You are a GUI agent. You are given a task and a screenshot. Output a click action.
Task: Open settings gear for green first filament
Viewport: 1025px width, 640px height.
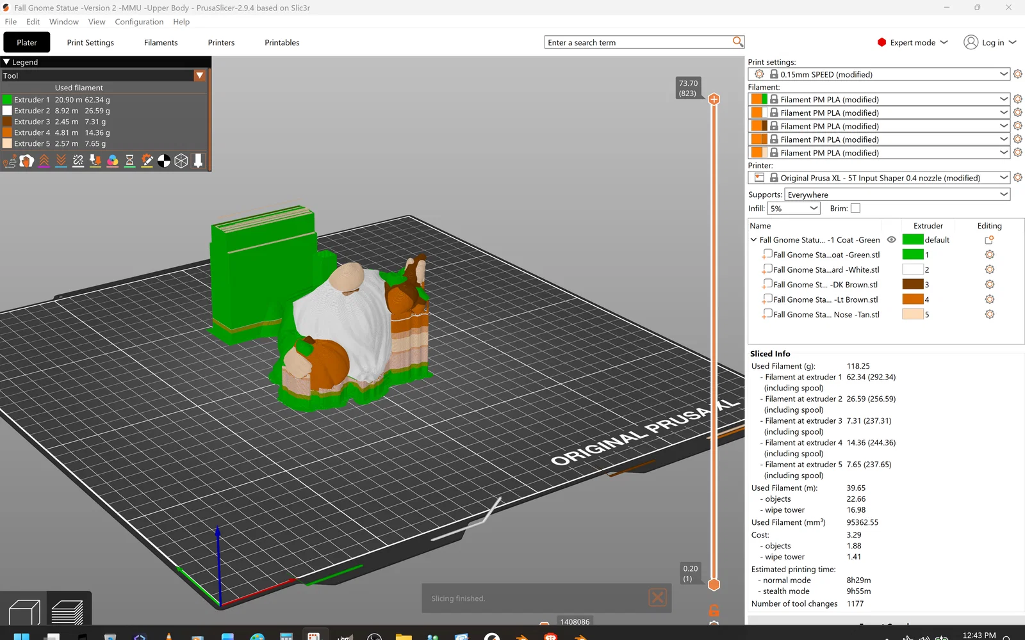[x=1018, y=99]
